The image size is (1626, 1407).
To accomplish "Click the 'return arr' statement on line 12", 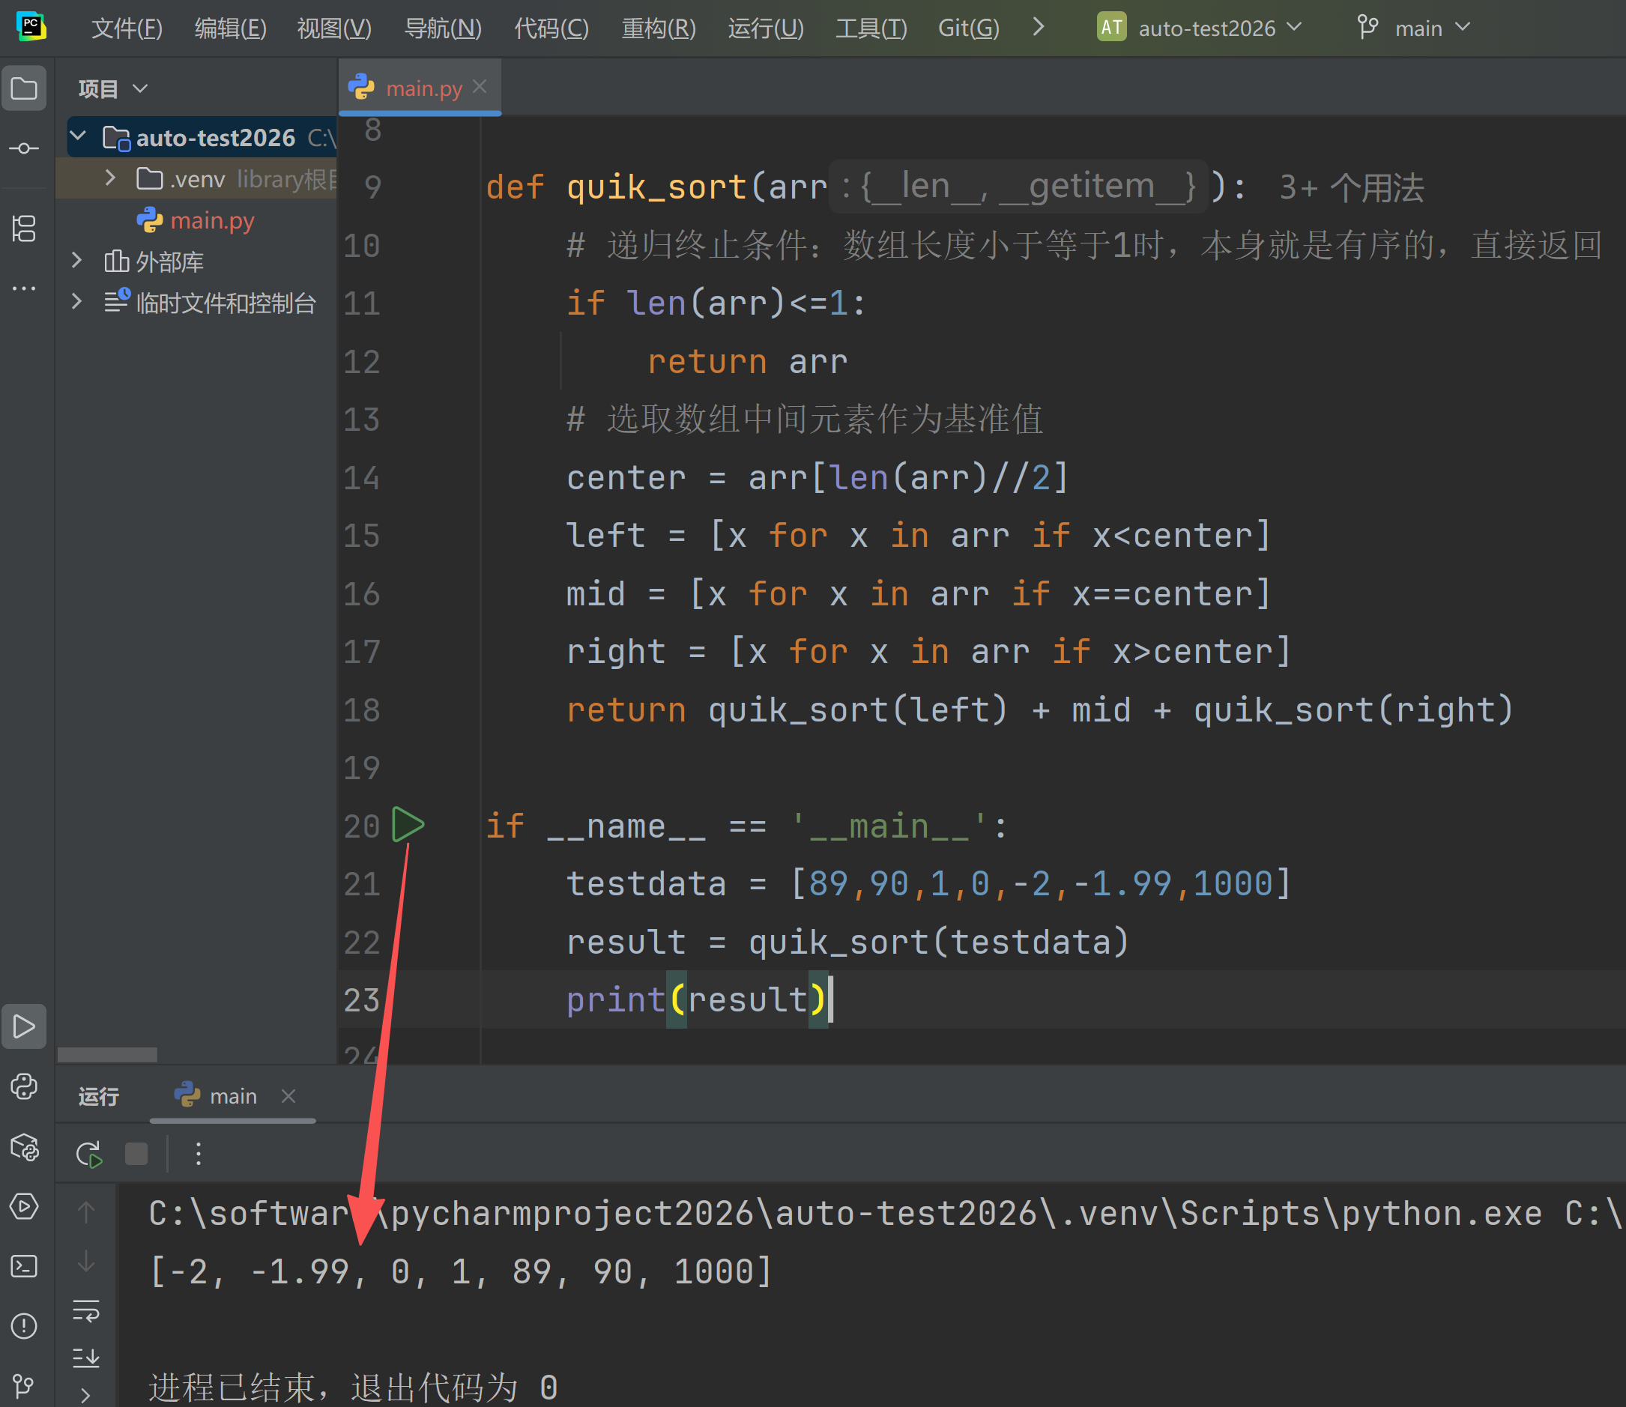I will 748,361.
